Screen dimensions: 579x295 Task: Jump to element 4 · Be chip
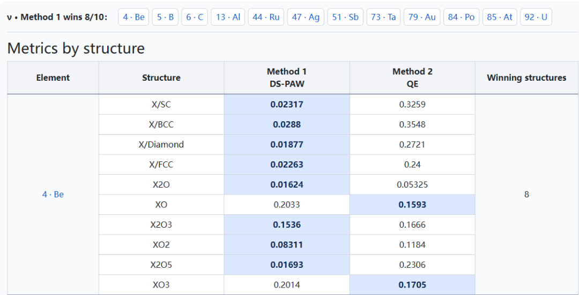tap(133, 17)
